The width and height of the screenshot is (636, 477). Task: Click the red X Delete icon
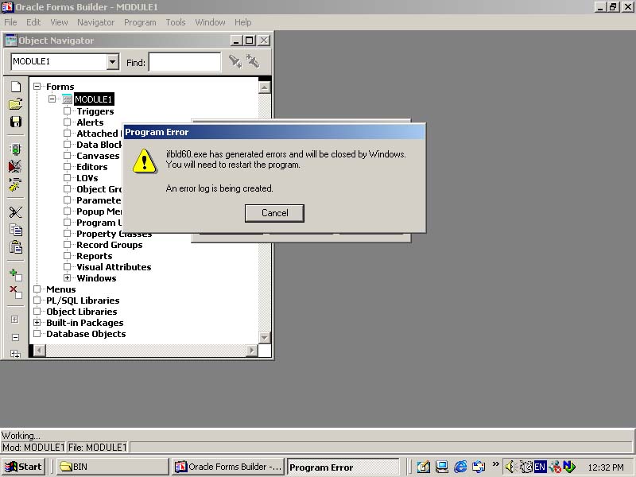tap(15, 292)
